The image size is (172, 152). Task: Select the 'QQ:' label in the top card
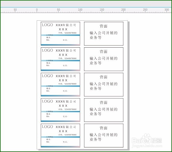[48, 40]
